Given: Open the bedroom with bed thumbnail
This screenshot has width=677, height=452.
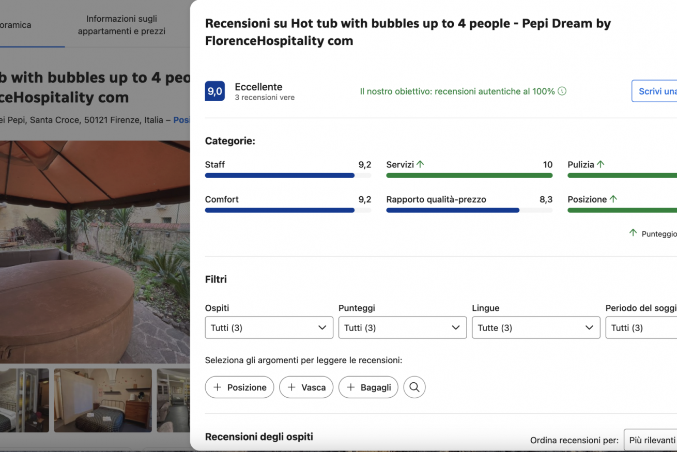Looking at the screenshot, I should click(103, 400).
